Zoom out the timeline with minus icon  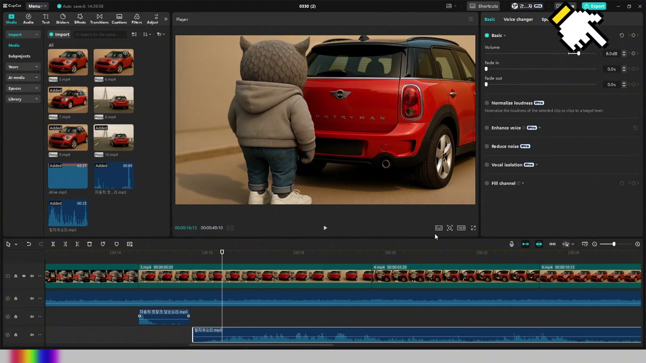(x=595, y=244)
